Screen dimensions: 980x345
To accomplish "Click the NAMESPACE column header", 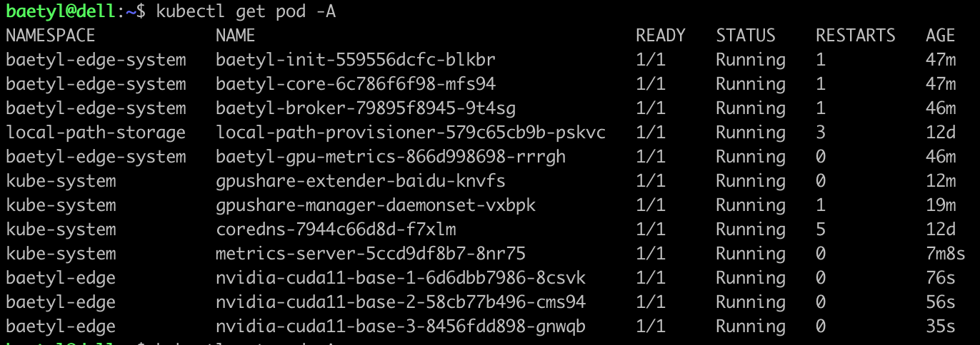I will coord(51,36).
